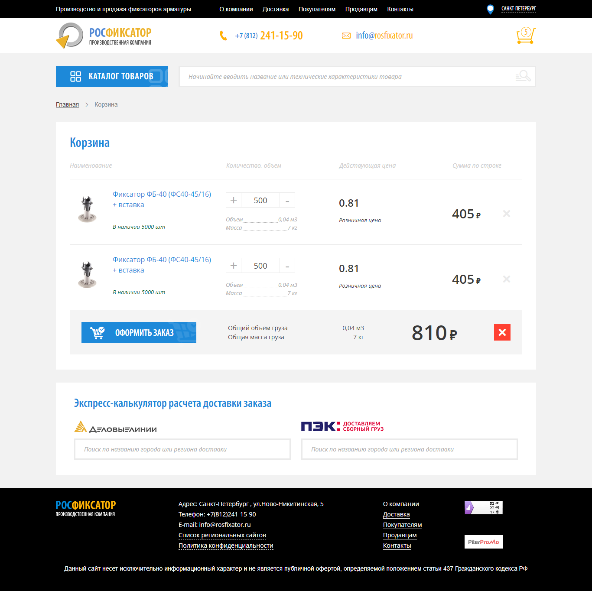Click the Rosfixator logo in header
The height and width of the screenshot is (591, 592).
104,36
